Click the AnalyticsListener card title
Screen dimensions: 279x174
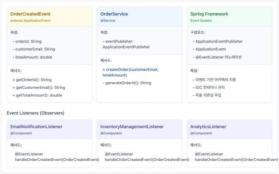(x=208, y=127)
